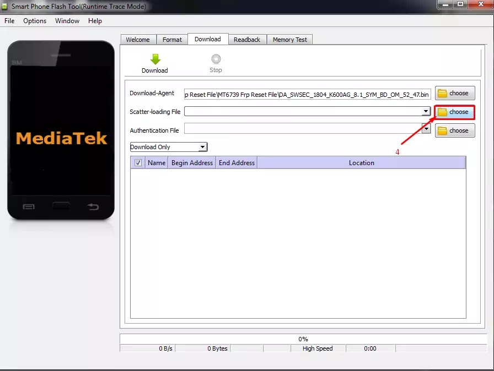This screenshot has height=371, width=494.
Task: Click choose button for Download-Agent
Action: click(455, 93)
